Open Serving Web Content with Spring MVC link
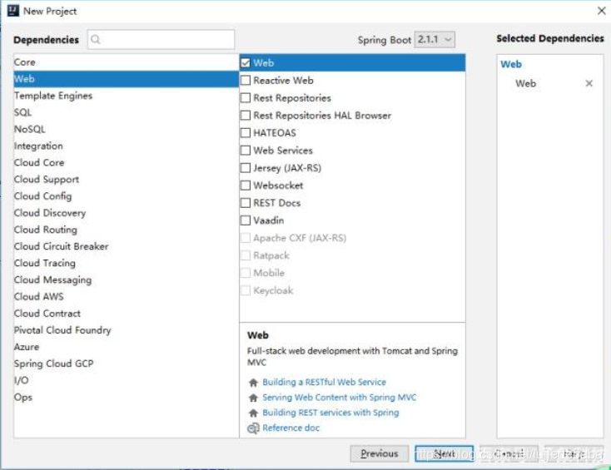The width and height of the screenshot is (611, 470). (339, 398)
